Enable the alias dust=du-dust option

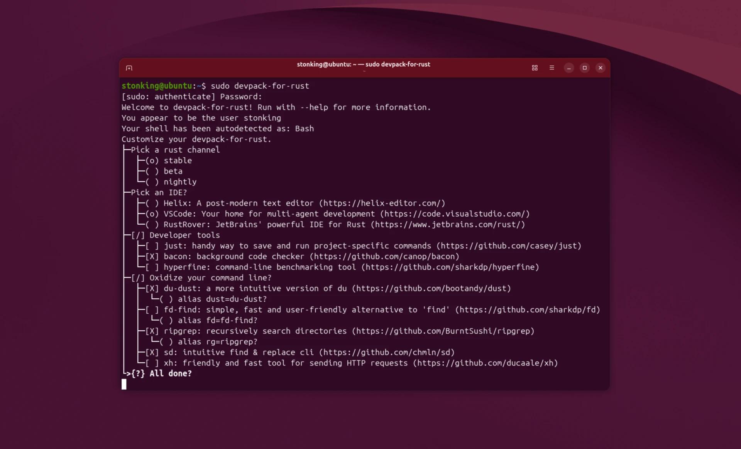[166, 299]
